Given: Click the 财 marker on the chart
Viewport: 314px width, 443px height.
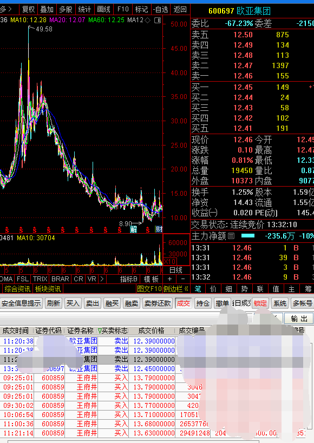Looking at the screenshot, I should pos(159,229).
